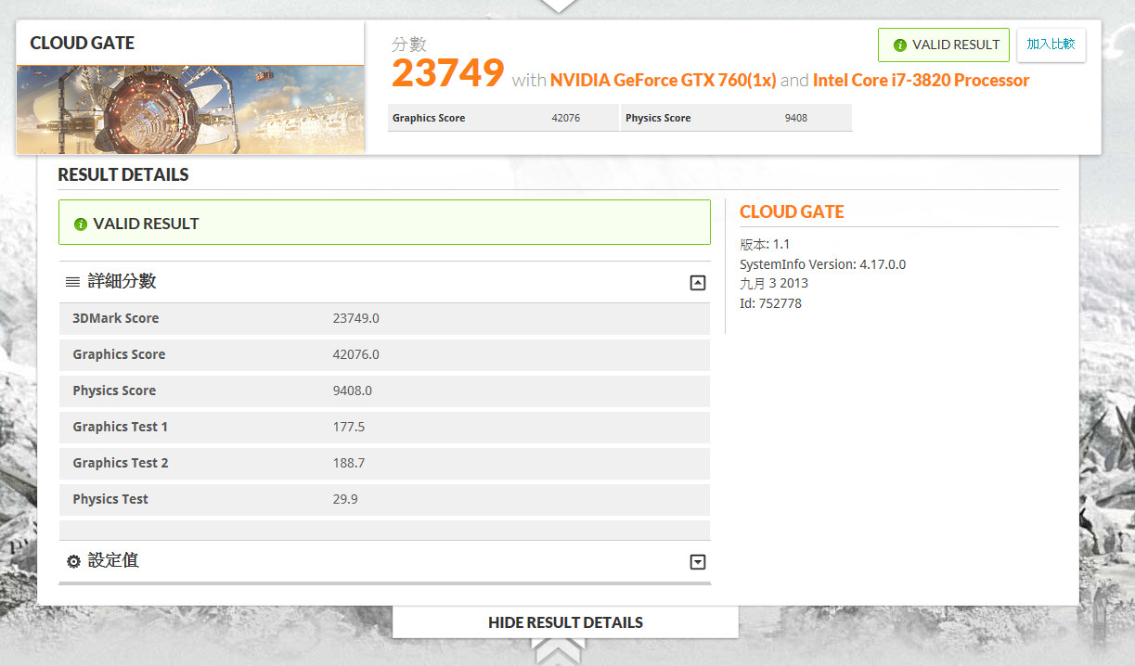Select the Physics Test row
Image resolution: width=1135 pixels, height=666 pixels.
(383, 499)
